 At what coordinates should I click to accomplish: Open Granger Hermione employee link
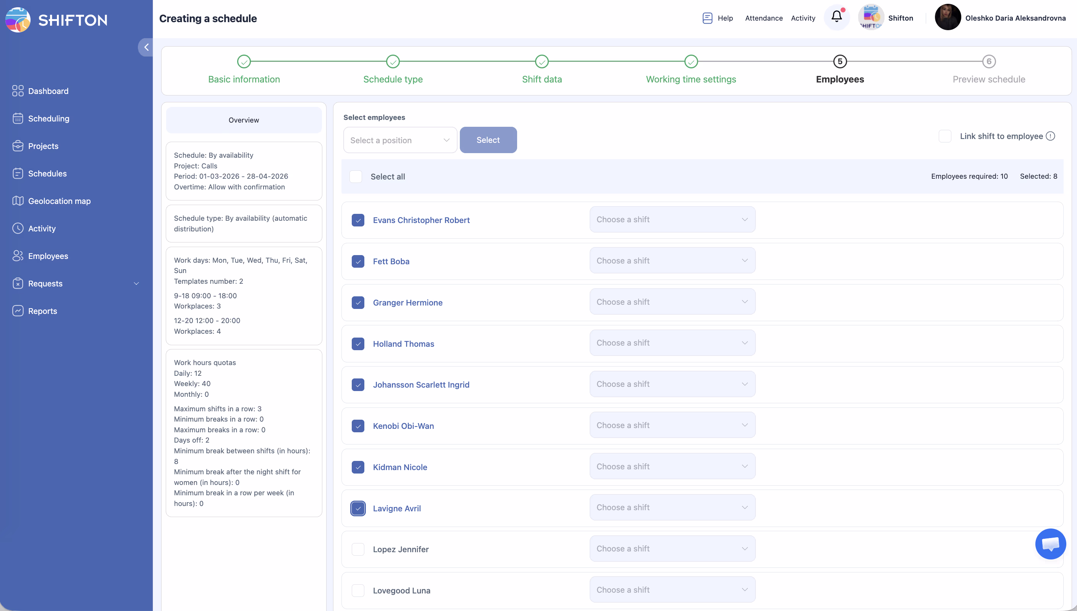pyautogui.click(x=408, y=302)
